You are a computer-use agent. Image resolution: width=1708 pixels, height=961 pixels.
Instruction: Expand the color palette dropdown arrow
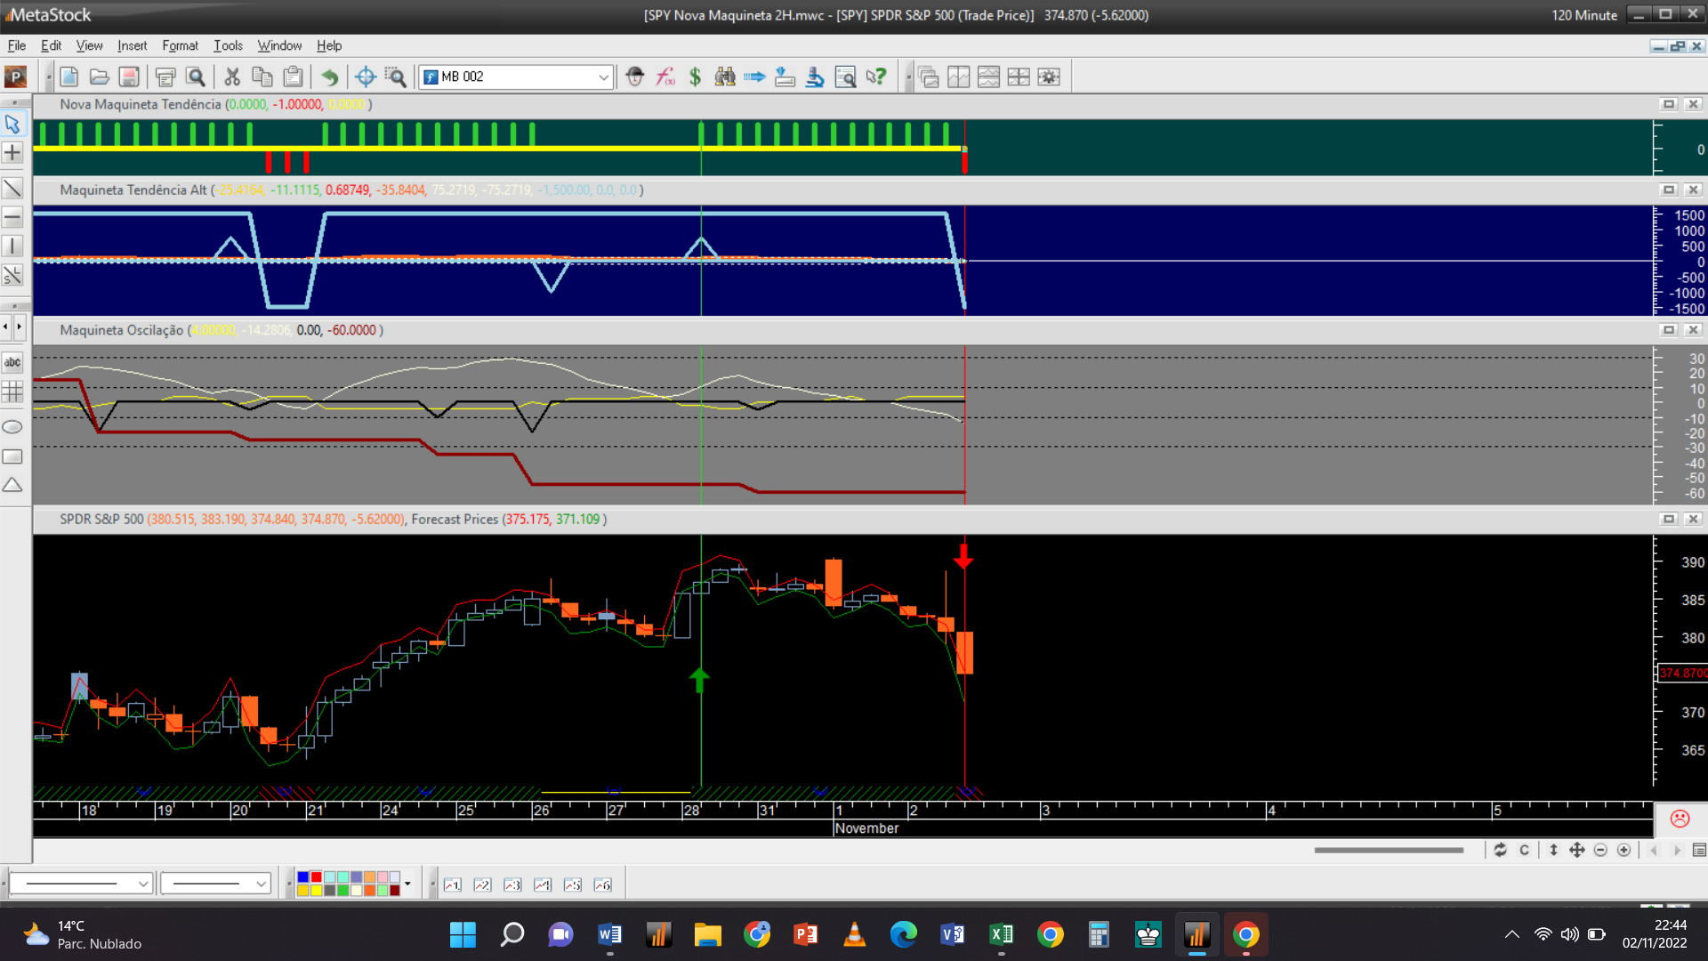point(407,884)
